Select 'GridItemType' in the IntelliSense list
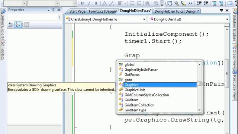Screen dimensions: 238x134 (157, 110)
